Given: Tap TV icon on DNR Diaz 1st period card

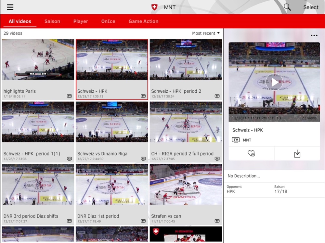Looking at the screenshot, I should [143, 221].
